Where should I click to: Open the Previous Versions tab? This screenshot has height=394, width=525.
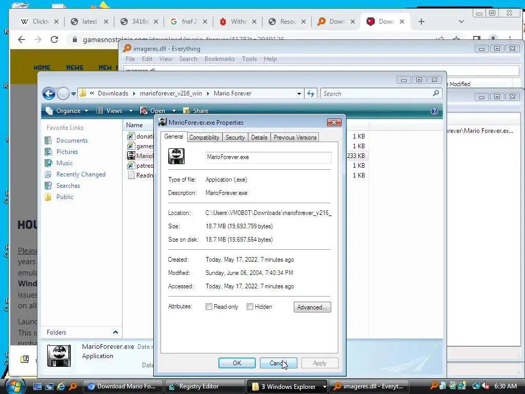(295, 137)
